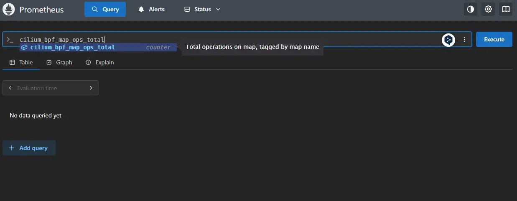The width and height of the screenshot is (517, 201).
Task: Click the Evaluation time input
Action: [x=51, y=88]
